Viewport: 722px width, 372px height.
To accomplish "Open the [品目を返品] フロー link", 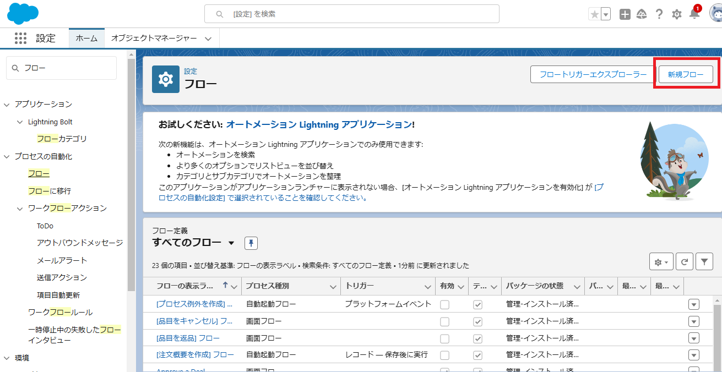I will (x=188, y=338).
